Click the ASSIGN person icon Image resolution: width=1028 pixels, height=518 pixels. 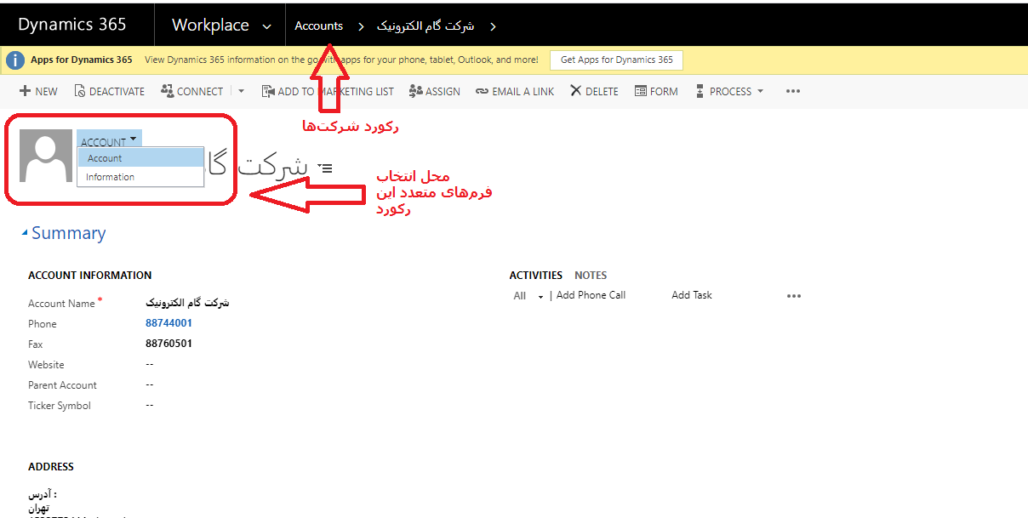click(x=415, y=91)
